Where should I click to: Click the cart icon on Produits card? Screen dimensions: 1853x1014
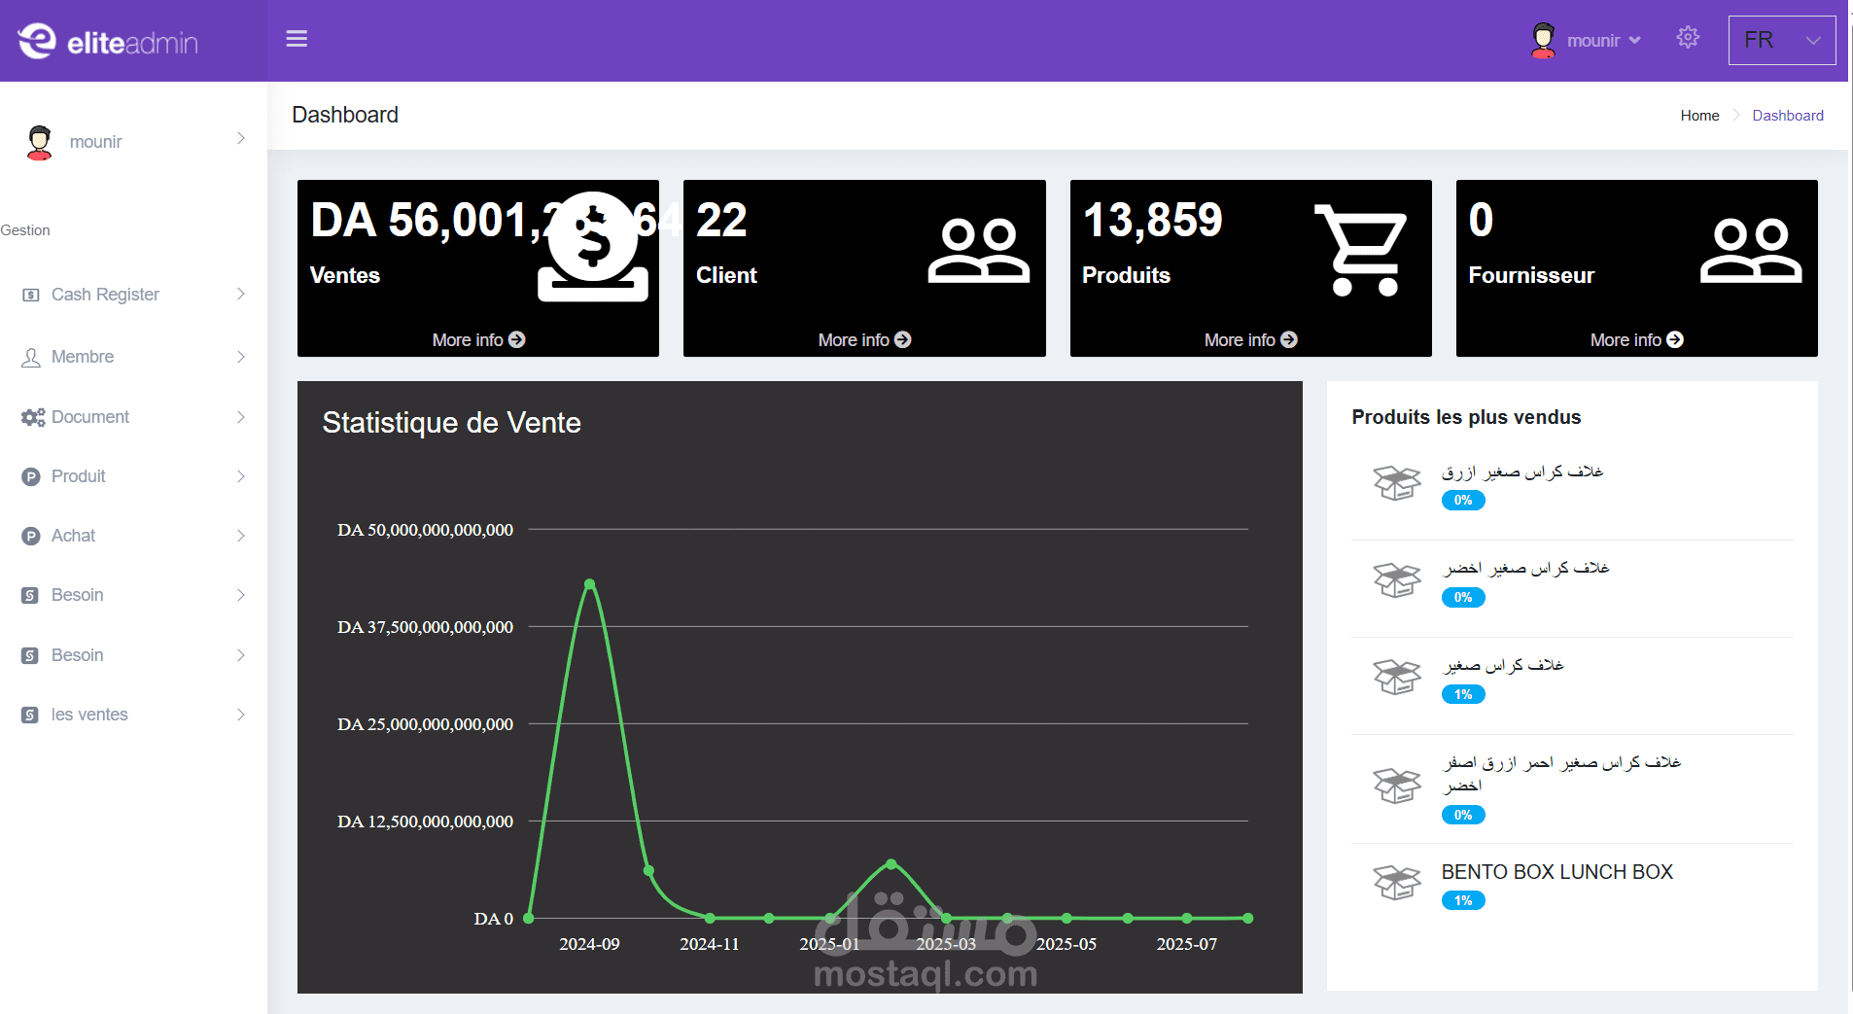pos(1361,250)
